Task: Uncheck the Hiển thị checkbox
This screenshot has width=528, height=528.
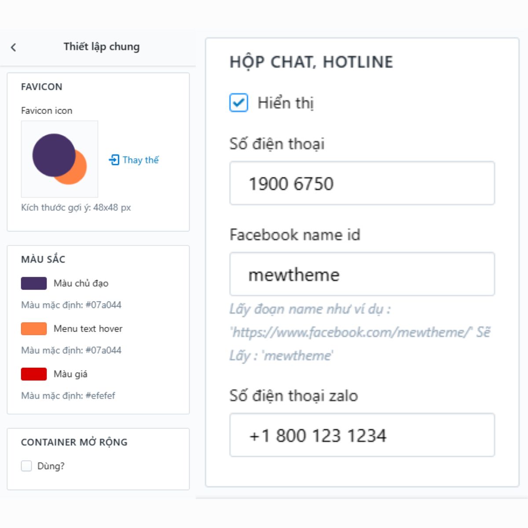Action: tap(238, 103)
